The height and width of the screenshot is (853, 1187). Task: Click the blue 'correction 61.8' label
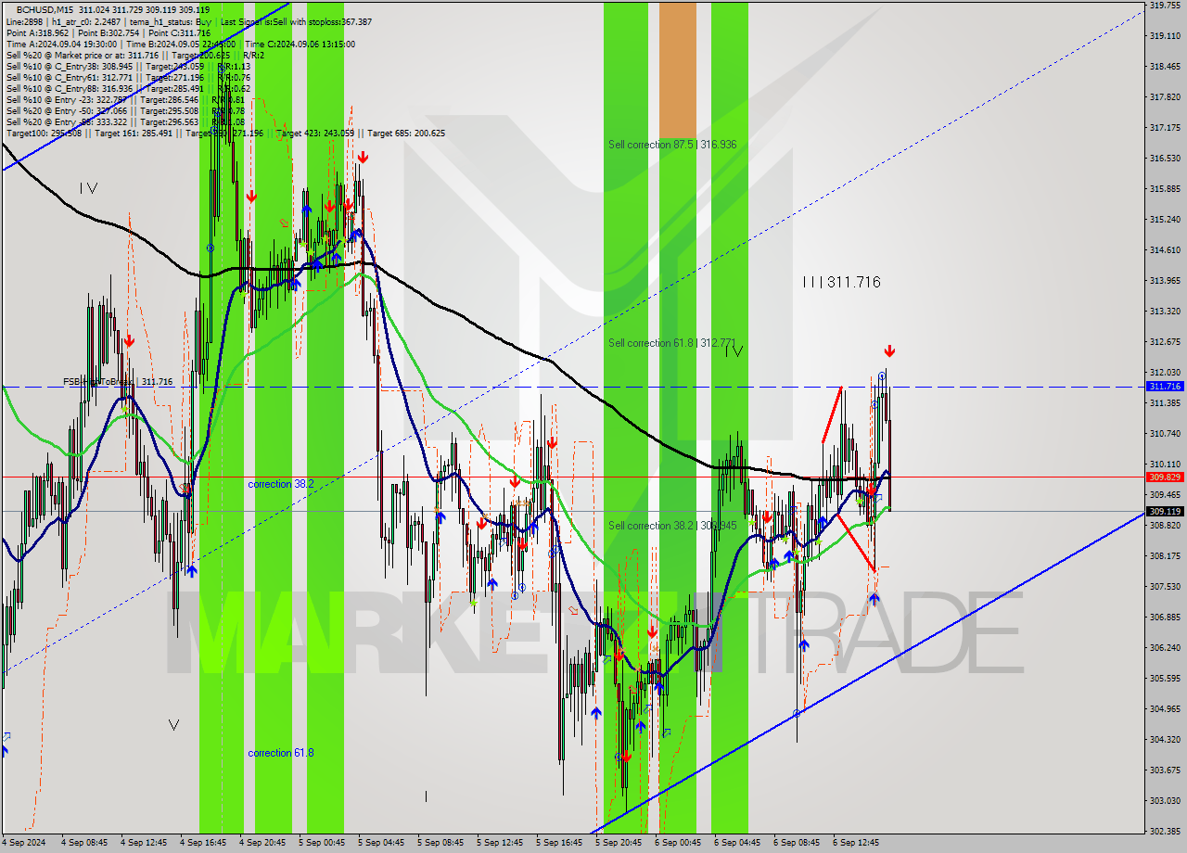281,753
